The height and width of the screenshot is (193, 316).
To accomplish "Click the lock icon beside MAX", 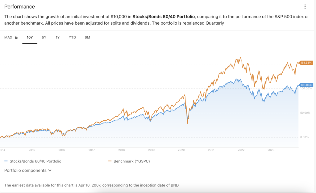I will (16, 38).
